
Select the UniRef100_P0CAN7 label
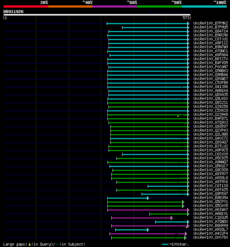(211, 67)
